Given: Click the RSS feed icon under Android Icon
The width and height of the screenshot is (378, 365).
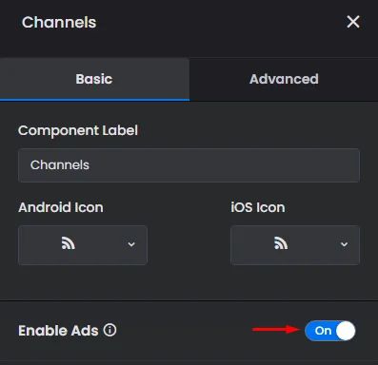Looking at the screenshot, I should [69, 243].
